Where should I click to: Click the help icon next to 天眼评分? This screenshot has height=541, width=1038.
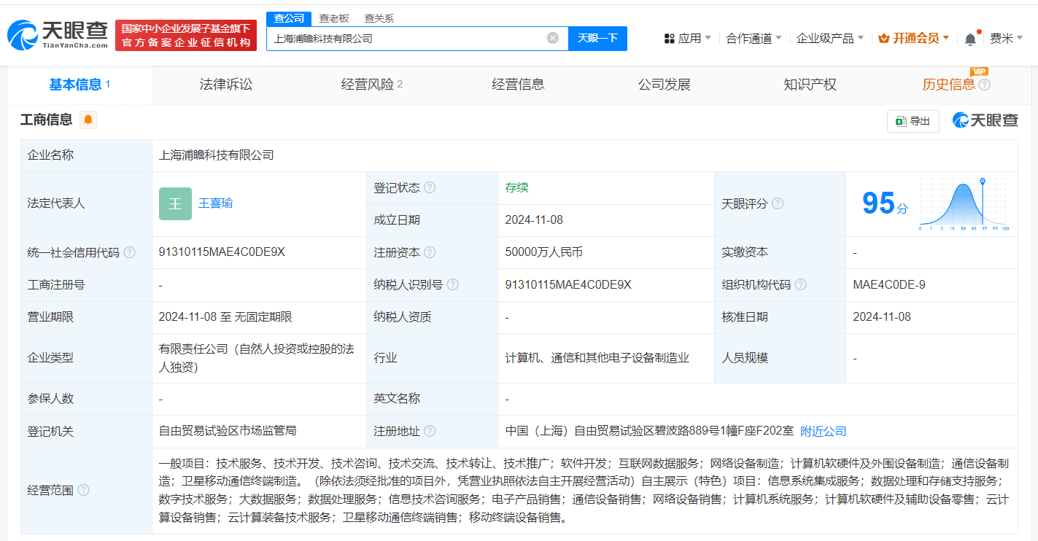pos(778,203)
